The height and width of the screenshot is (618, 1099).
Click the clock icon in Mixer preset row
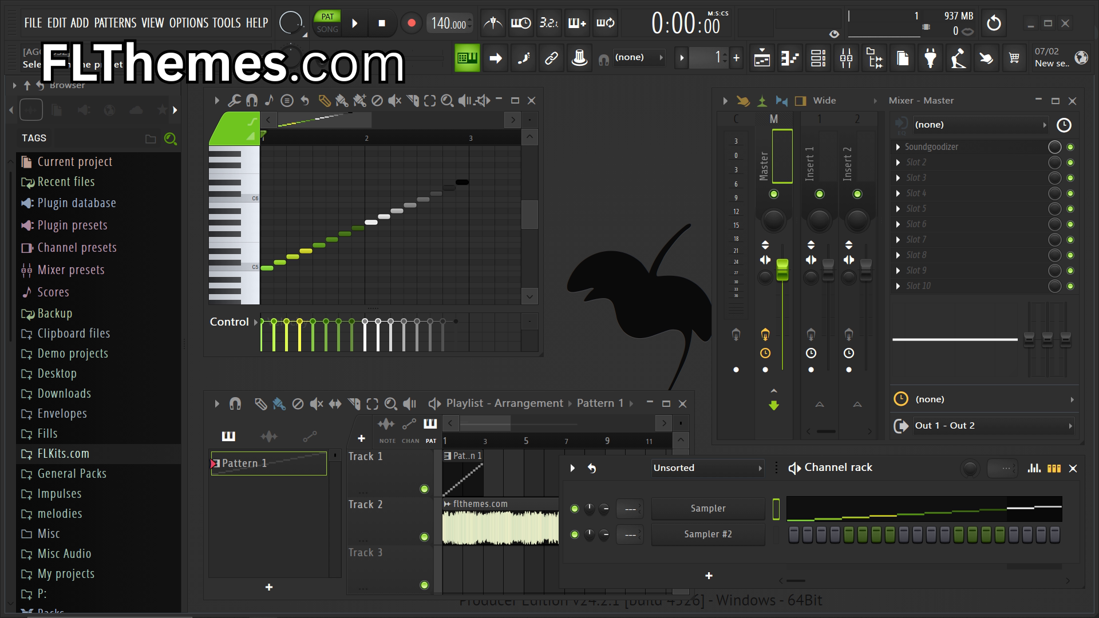click(1064, 125)
